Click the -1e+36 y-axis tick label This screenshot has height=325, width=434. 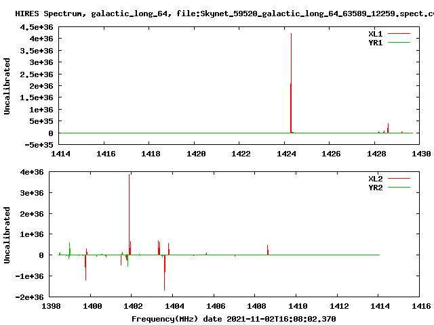coord(29,276)
